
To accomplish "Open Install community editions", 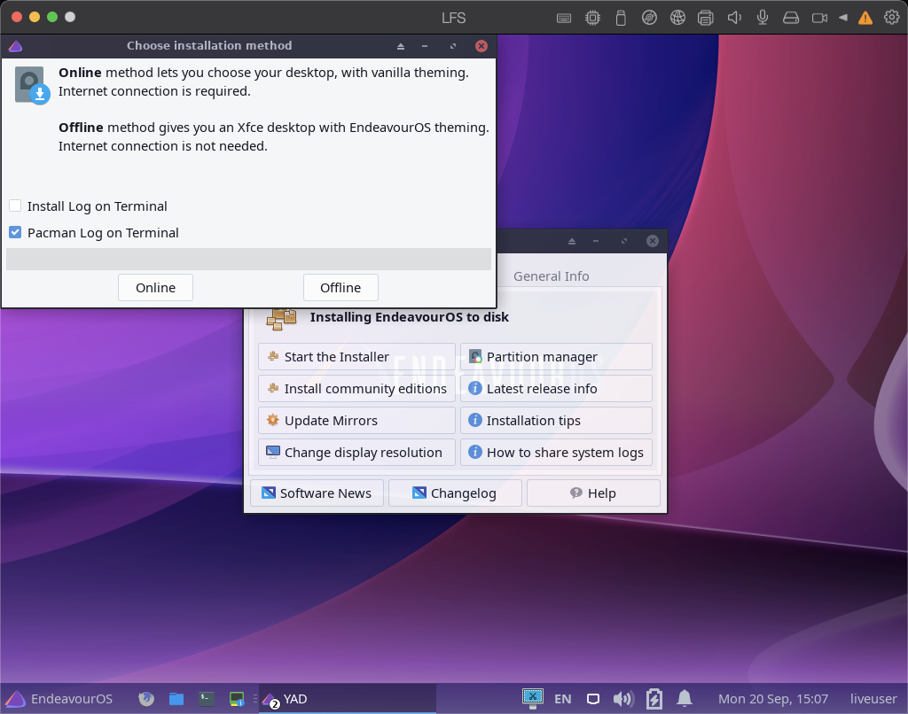I will [x=356, y=388].
